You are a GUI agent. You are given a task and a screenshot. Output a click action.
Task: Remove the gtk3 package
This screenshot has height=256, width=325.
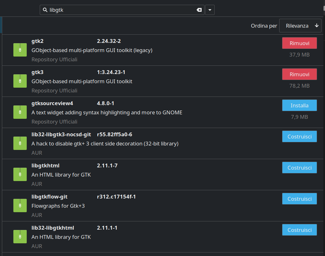click(x=299, y=74)
